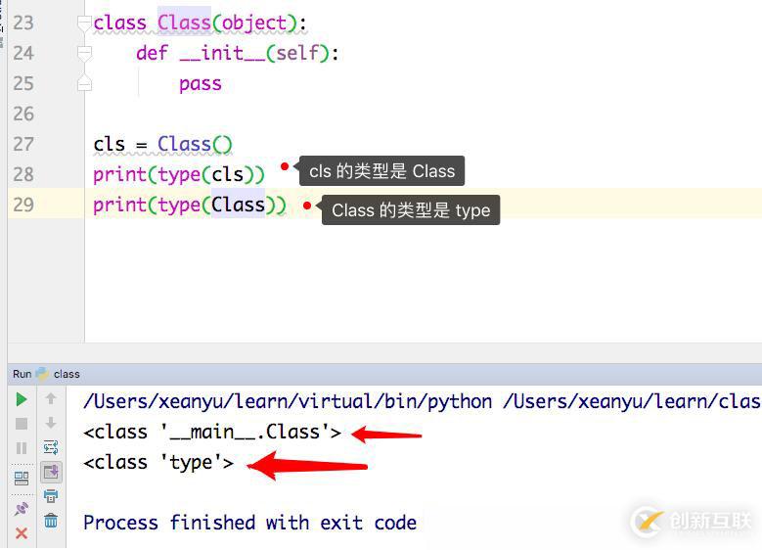762x550 pixels.
Task: Click 'Process finished with exit code' text
Action: [x=249, y=523]
